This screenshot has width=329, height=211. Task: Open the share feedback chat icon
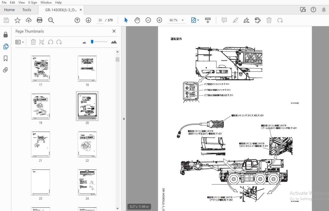(303, 10)
